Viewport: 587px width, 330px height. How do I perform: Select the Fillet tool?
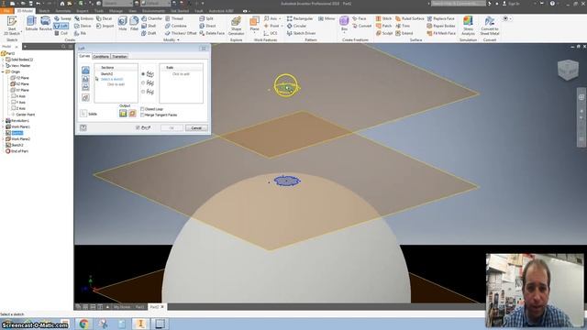134,23
